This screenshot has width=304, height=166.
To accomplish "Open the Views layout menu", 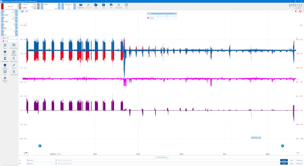I will pyautogui.click(x=5, y=73).
